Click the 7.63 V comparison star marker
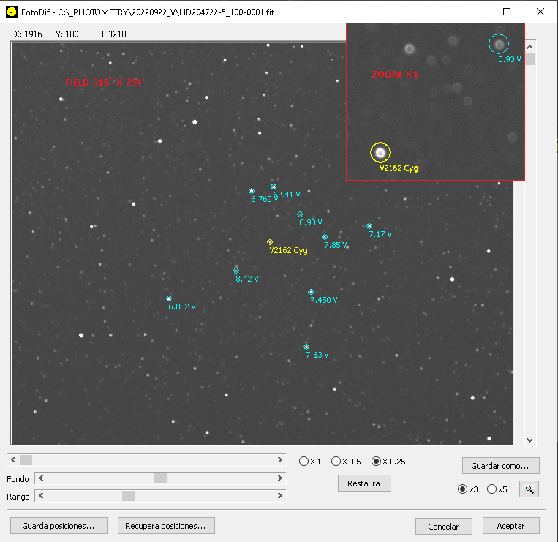 coord(306,347)
